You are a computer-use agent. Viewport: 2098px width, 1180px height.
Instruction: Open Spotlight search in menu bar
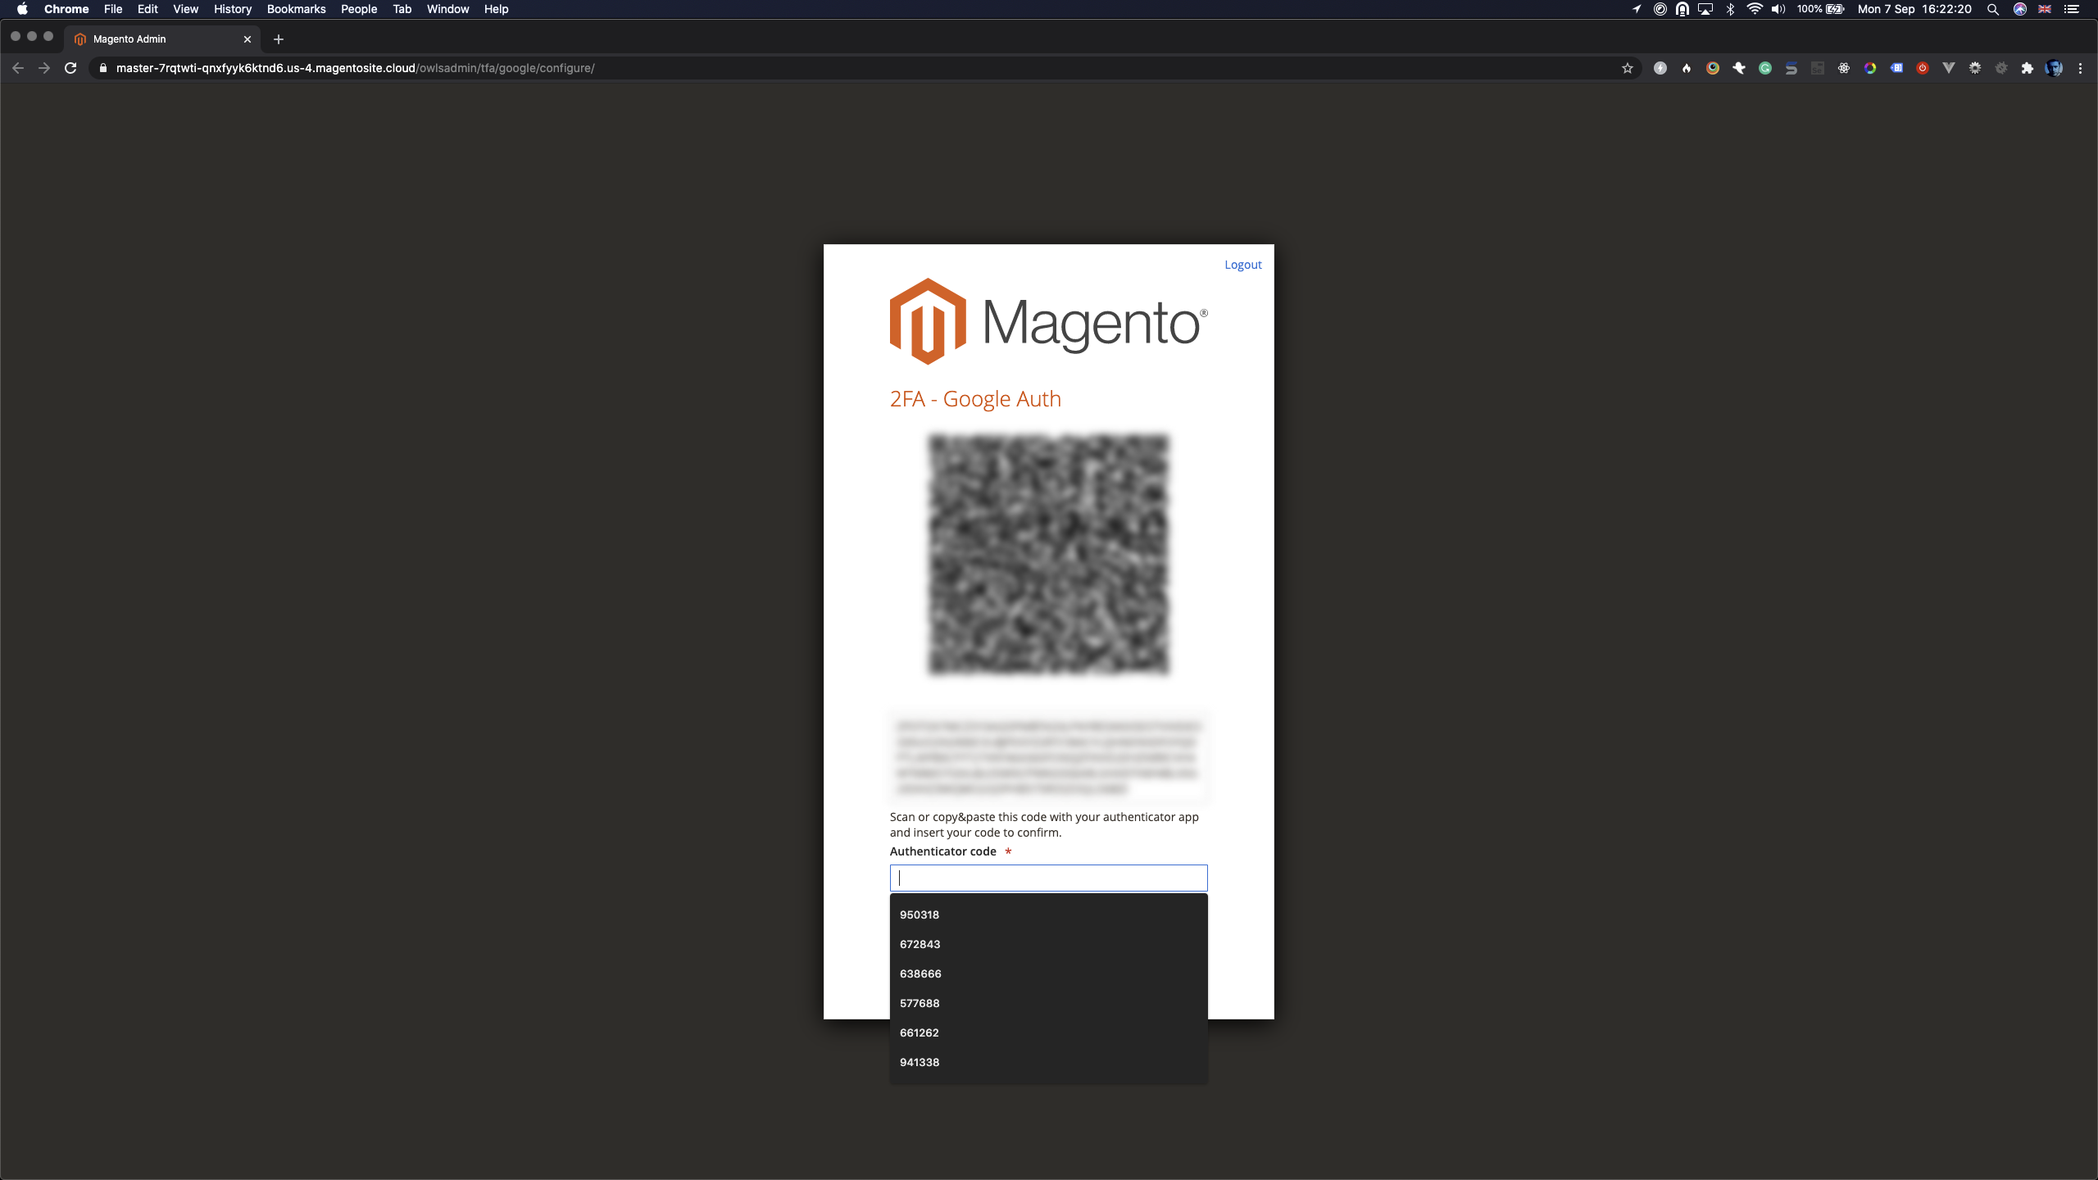(x=1992, y=9)
